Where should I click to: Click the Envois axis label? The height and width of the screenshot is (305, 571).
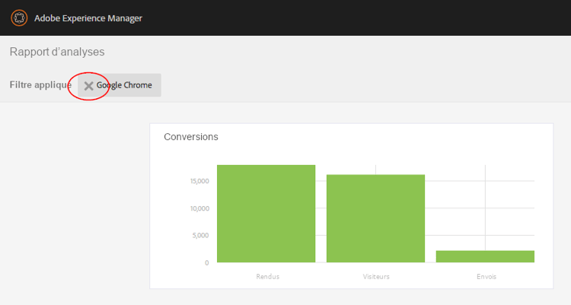coord(486,277)
